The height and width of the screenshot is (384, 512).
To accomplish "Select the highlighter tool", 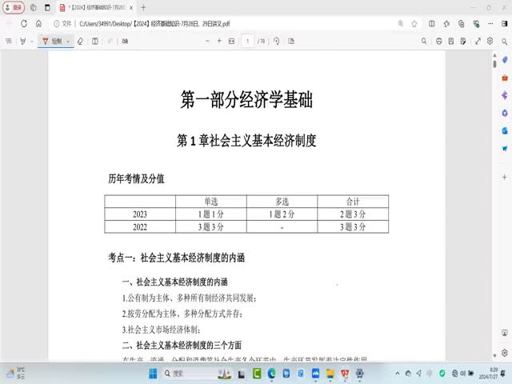I will [x=23, y=41].
